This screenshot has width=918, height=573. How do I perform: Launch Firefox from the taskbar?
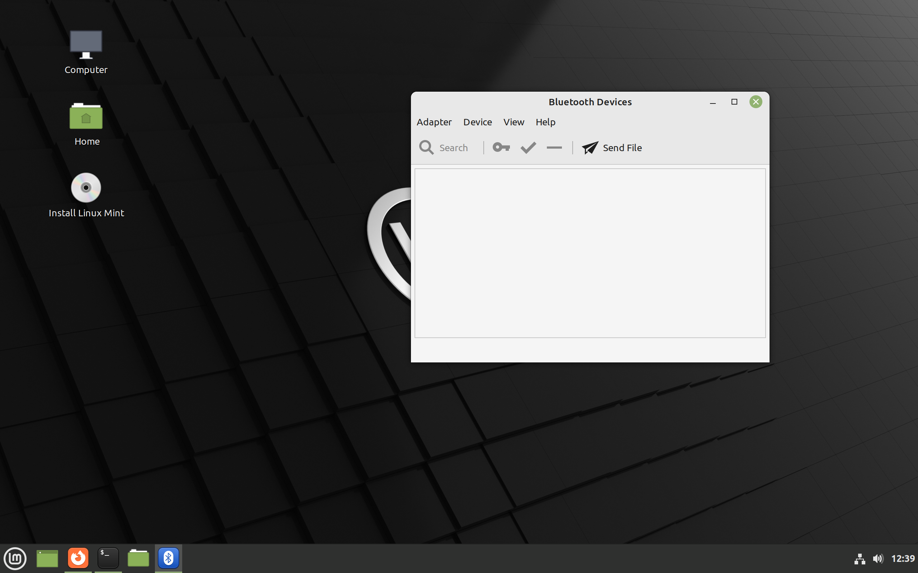[77, 558]
